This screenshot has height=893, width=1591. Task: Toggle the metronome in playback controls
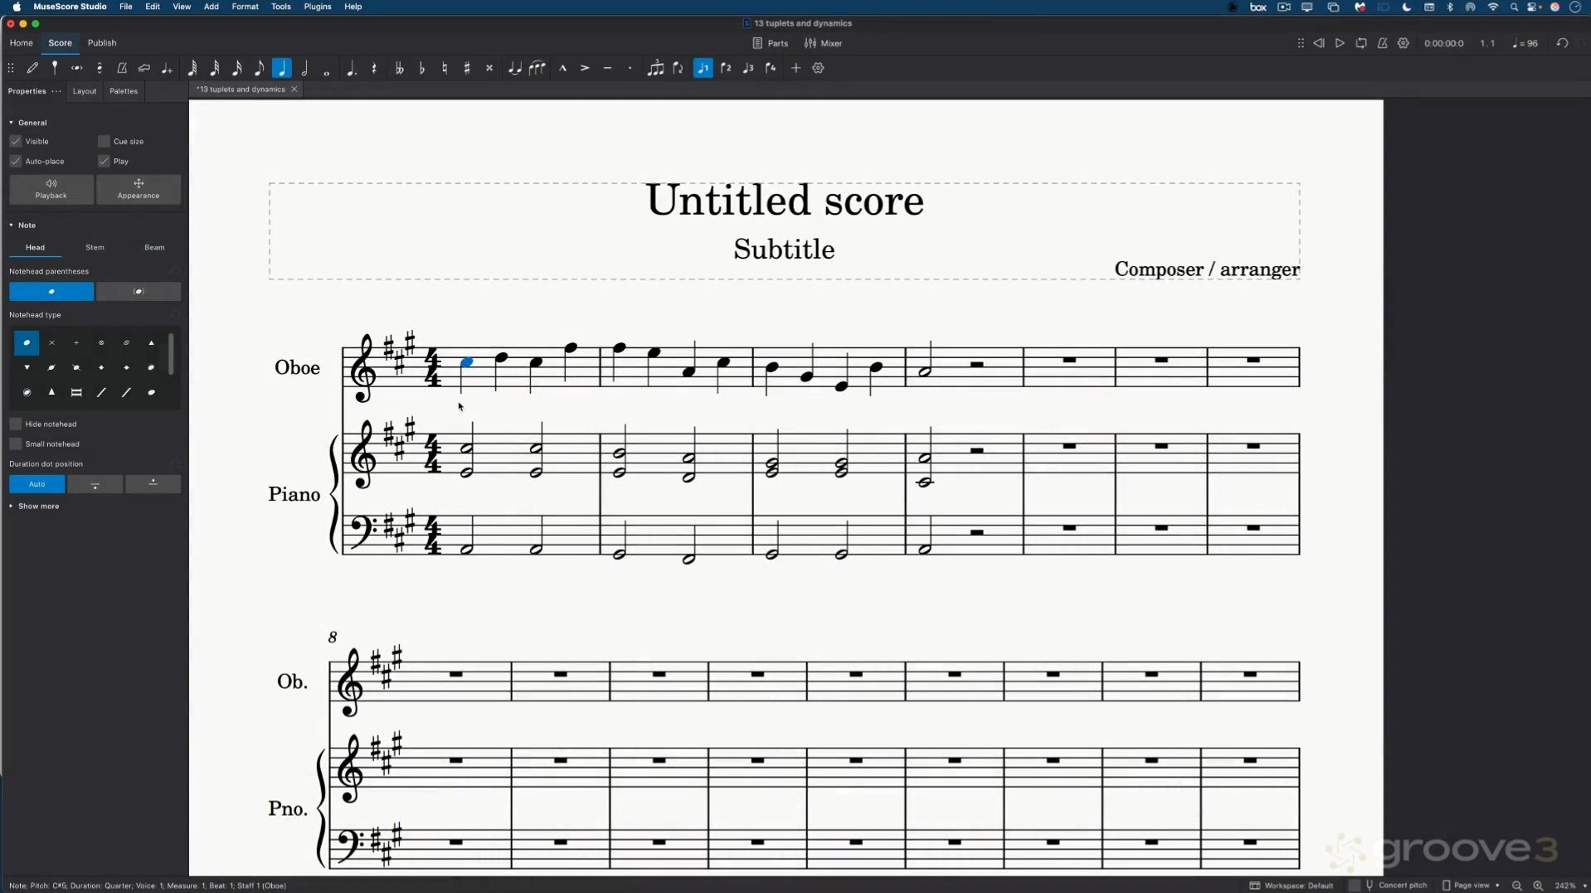1382,43
